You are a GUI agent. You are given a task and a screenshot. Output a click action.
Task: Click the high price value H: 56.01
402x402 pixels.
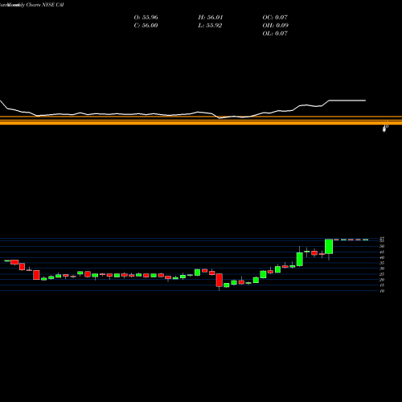point(211,18)
